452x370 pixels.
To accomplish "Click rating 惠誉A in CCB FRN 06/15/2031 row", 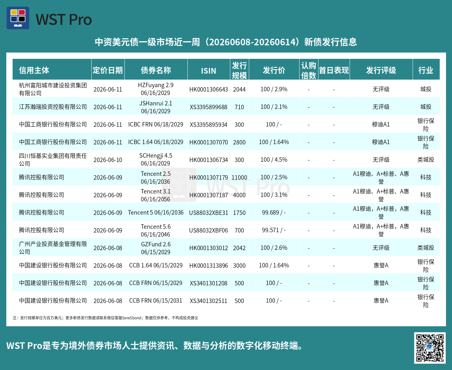I will pyautogui.click(x=381, y=300).
